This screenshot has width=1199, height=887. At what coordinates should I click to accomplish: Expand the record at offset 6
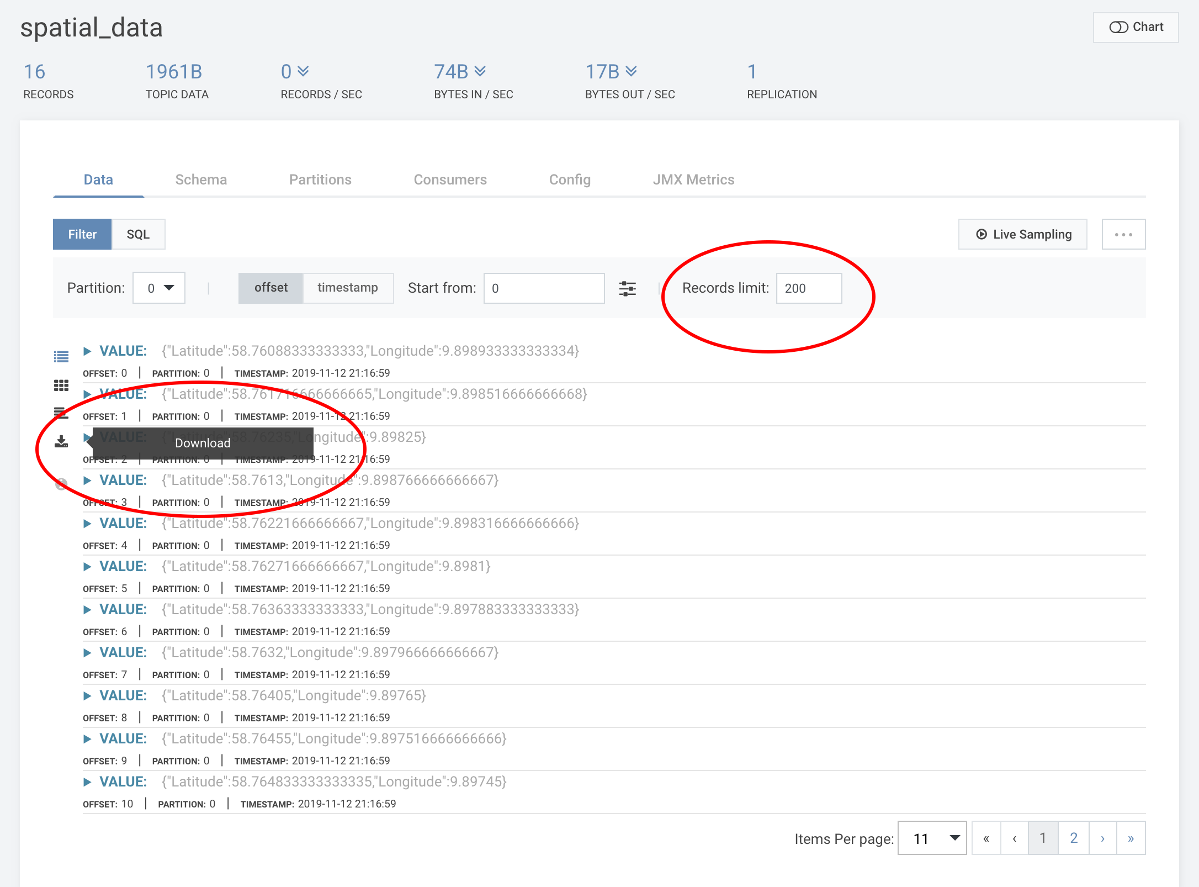[87, 609]
